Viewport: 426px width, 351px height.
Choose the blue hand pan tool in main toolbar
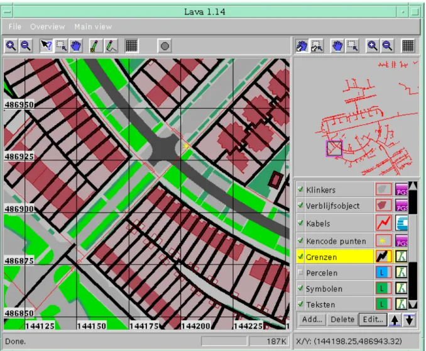pos(76,46)
